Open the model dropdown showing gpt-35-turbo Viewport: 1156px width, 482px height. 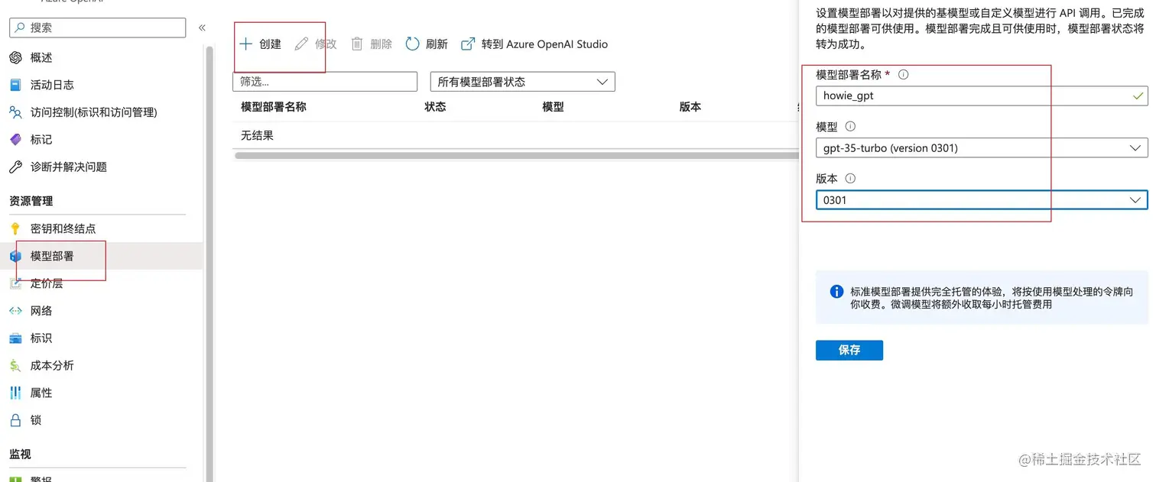(982, 148)
